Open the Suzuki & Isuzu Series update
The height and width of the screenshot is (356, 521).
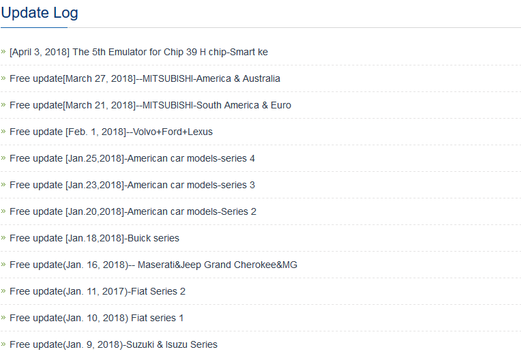(x=113, y=344)
